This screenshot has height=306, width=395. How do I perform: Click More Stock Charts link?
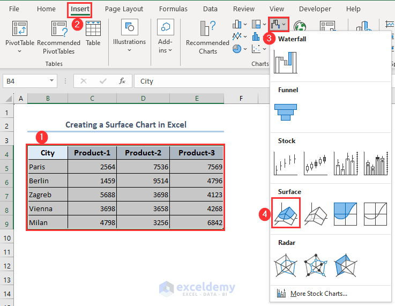click(x=319, y=294)
